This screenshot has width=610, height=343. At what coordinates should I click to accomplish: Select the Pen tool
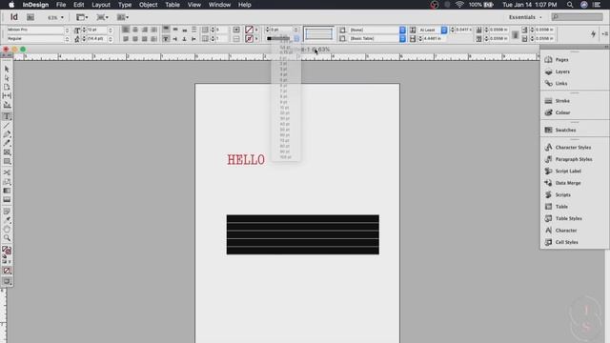click(7, 134)
